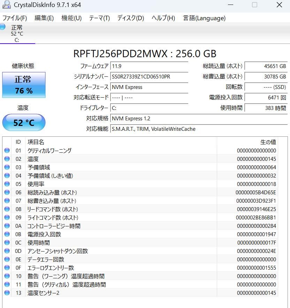Click the ID column header

point(18,142)
